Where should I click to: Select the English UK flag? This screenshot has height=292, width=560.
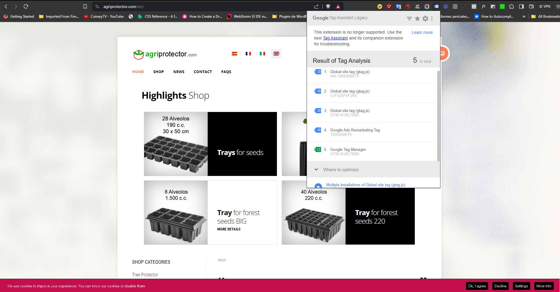[276, 54]
